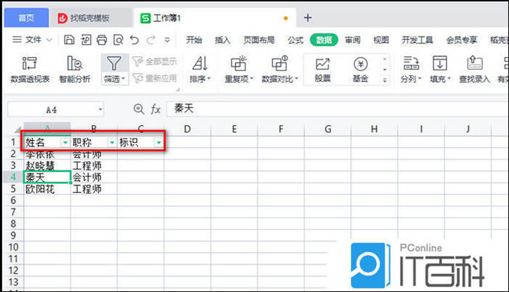
Task: Expand the 筛选 dropdown arrow
Action: point(124,79)
